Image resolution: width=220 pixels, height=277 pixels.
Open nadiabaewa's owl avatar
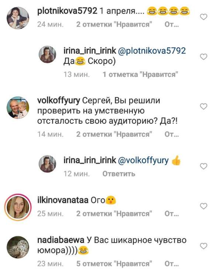click(18, 247)
